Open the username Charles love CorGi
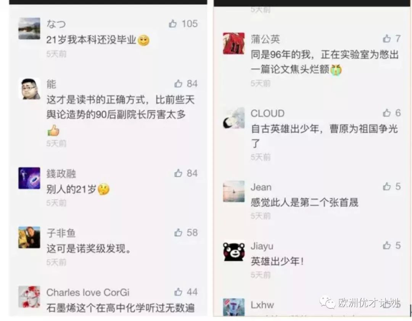Viewport: 412px width, 321px height. 88,292
